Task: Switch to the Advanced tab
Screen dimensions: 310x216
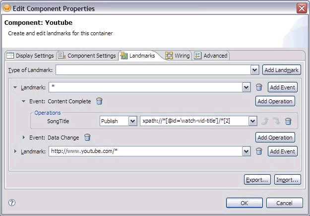Action: coord(211,56)
